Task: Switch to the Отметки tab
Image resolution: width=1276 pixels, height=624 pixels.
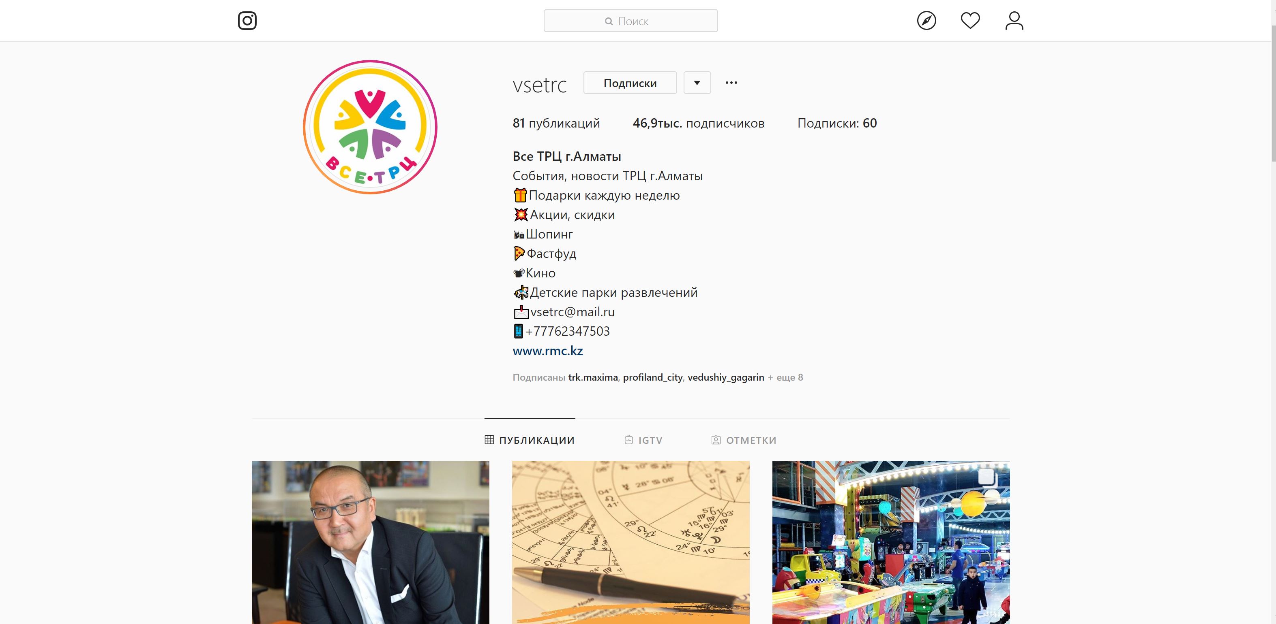Action: (x=744, y=440)
